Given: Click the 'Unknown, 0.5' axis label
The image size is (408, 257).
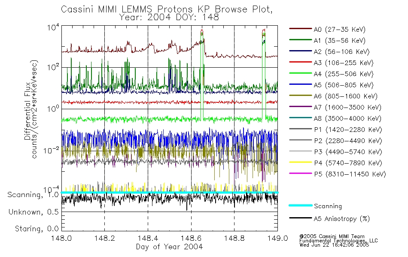Looking at the screenshot, I should pos(33,212).
